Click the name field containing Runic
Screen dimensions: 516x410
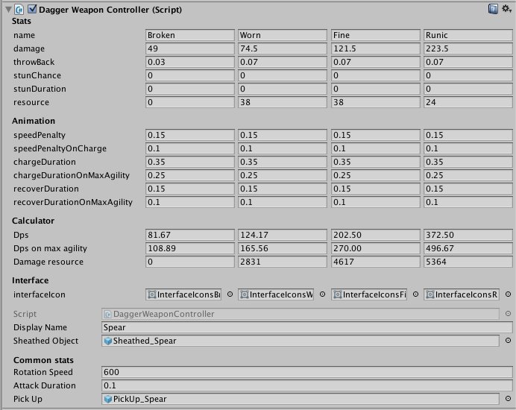point(468,35)
